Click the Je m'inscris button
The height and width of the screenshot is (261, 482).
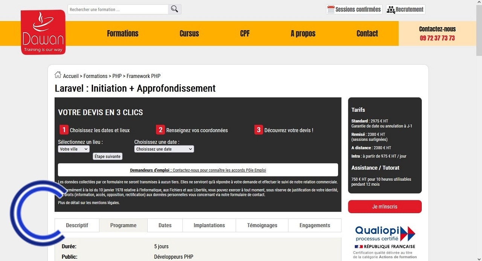pos(385,207)
